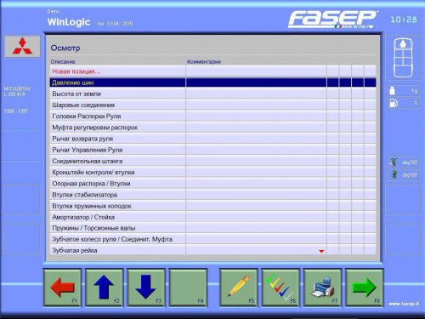
Task: Click the 1986 - 1997 year range label
Action: point(16,111)
